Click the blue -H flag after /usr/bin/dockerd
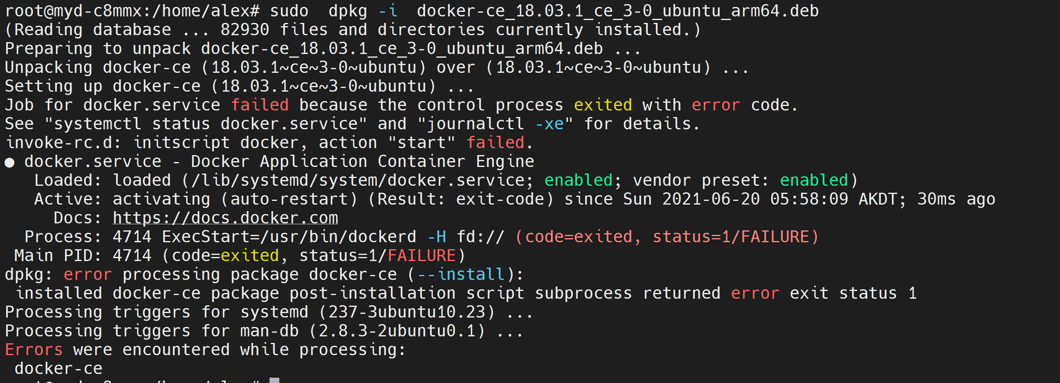The height and width of the screenshot is (383, 1060). point(437,237)
